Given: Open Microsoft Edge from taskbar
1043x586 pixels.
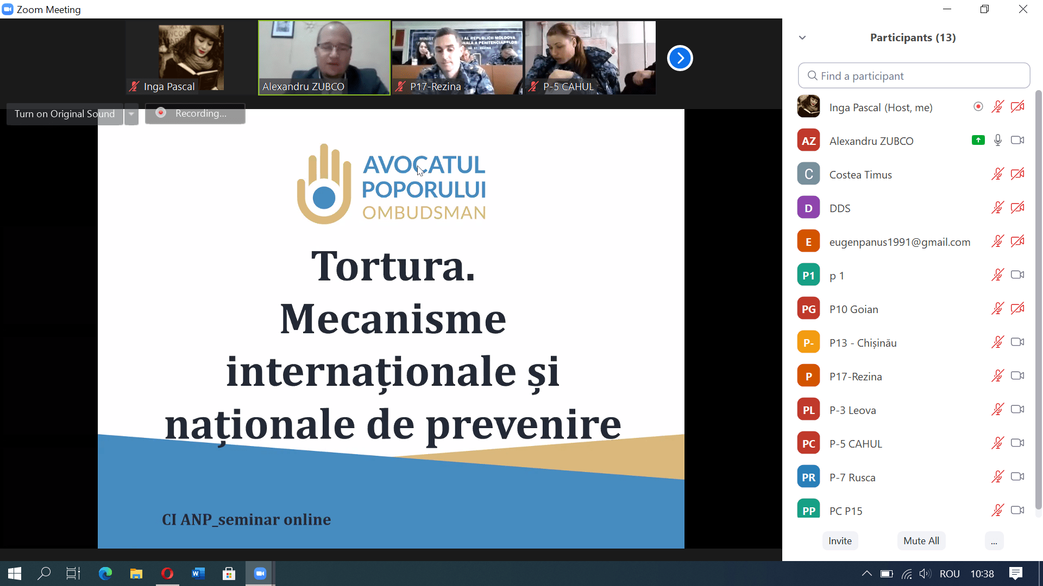Looking at the screenshot, I should [105, 574].
